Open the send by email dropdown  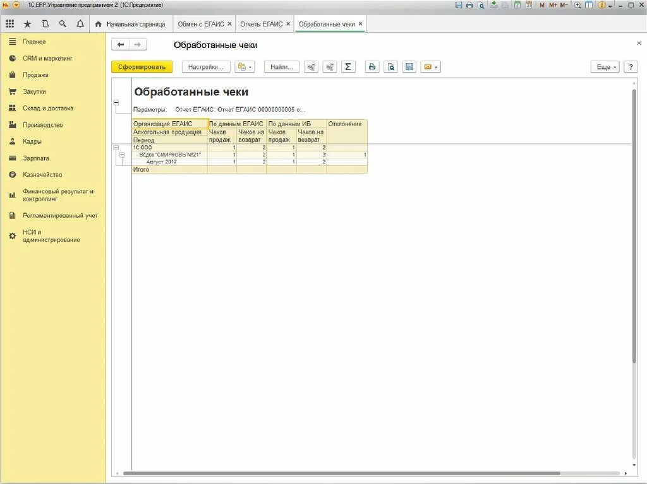tap(431, 67)
